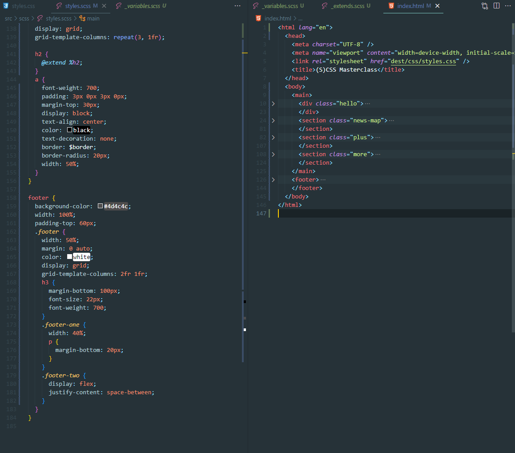Open more actions menu for left editor

pos(237,6)
